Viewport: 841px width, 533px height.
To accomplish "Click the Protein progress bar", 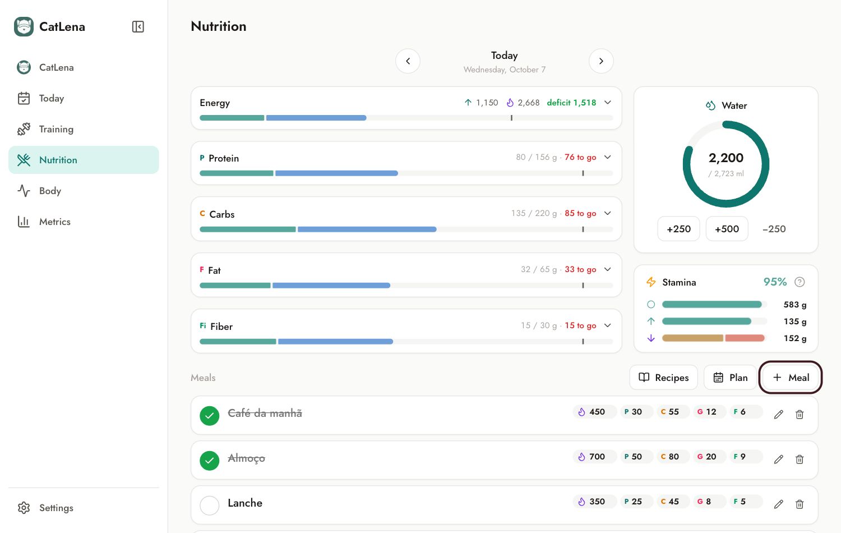I will click(406, 173).
